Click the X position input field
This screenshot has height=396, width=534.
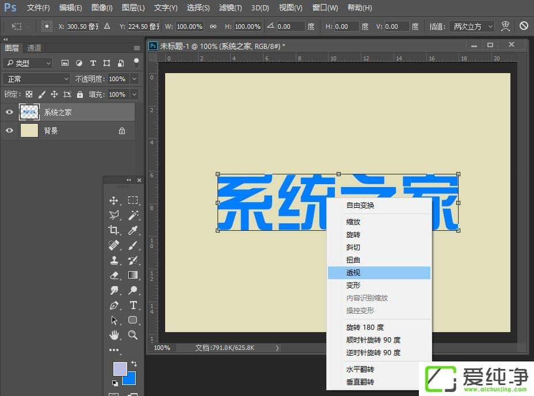(82, 26)
